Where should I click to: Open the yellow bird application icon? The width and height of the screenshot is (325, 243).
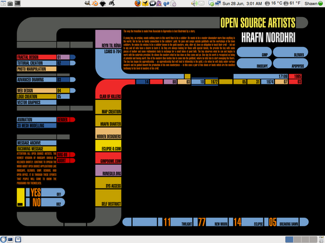145,3
